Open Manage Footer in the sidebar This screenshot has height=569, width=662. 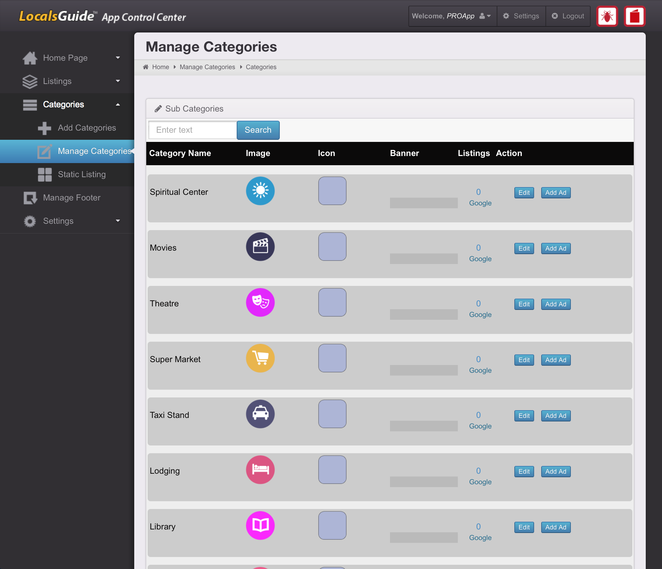pyautogui.click(x=67, y=198)
